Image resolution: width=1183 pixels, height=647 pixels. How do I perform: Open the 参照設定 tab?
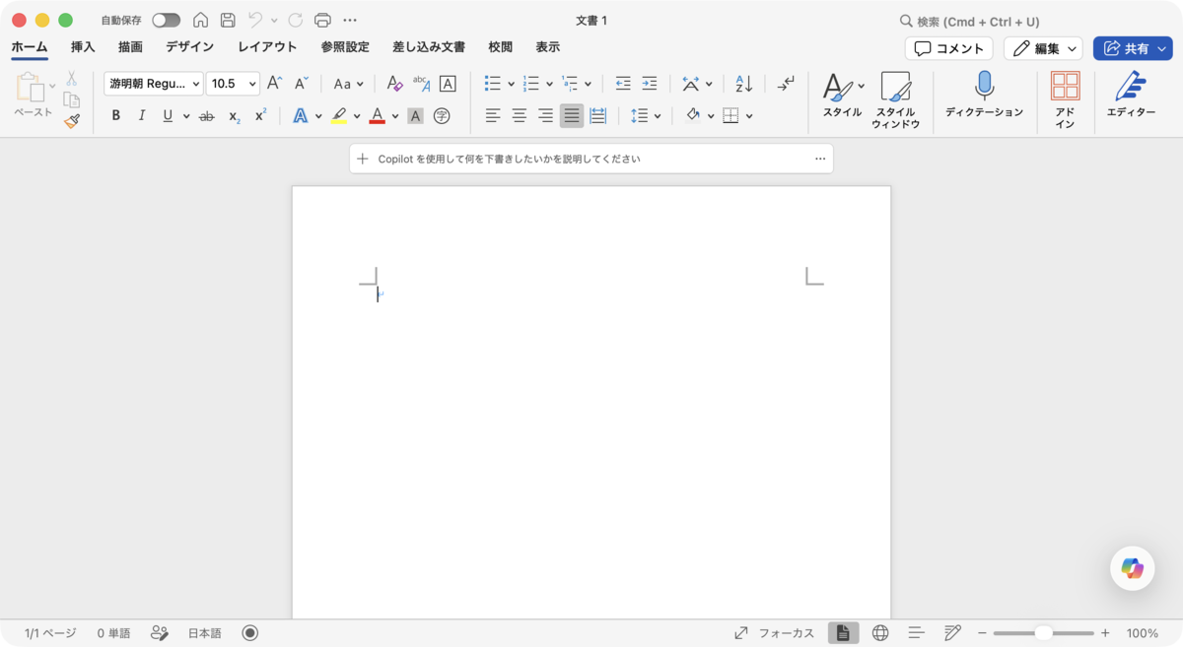point(345,46)
